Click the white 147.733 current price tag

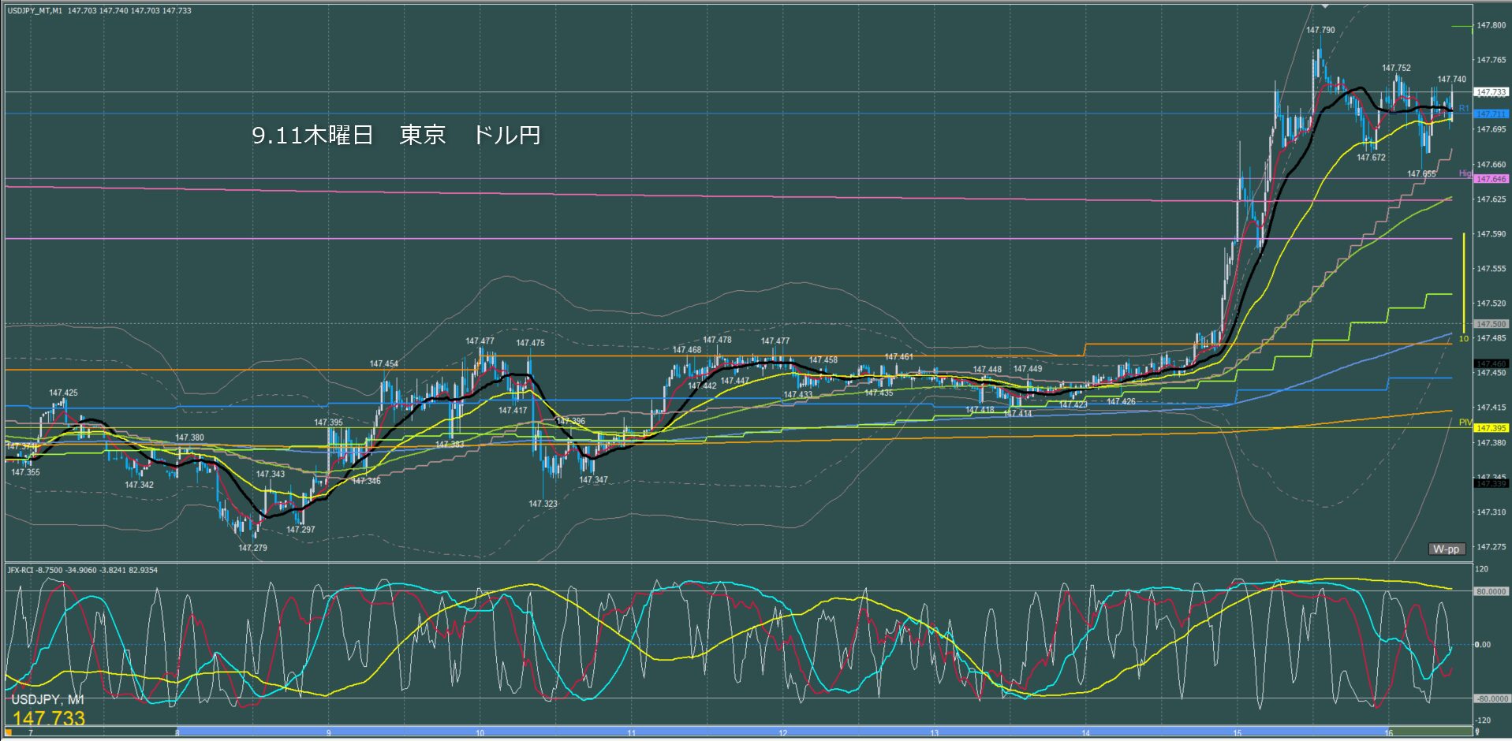(1491, 92)
